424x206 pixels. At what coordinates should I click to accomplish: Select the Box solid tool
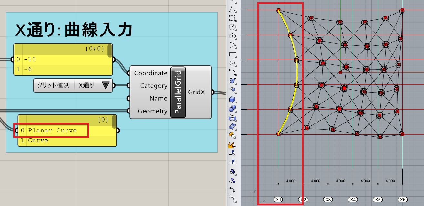coord(232,99)
